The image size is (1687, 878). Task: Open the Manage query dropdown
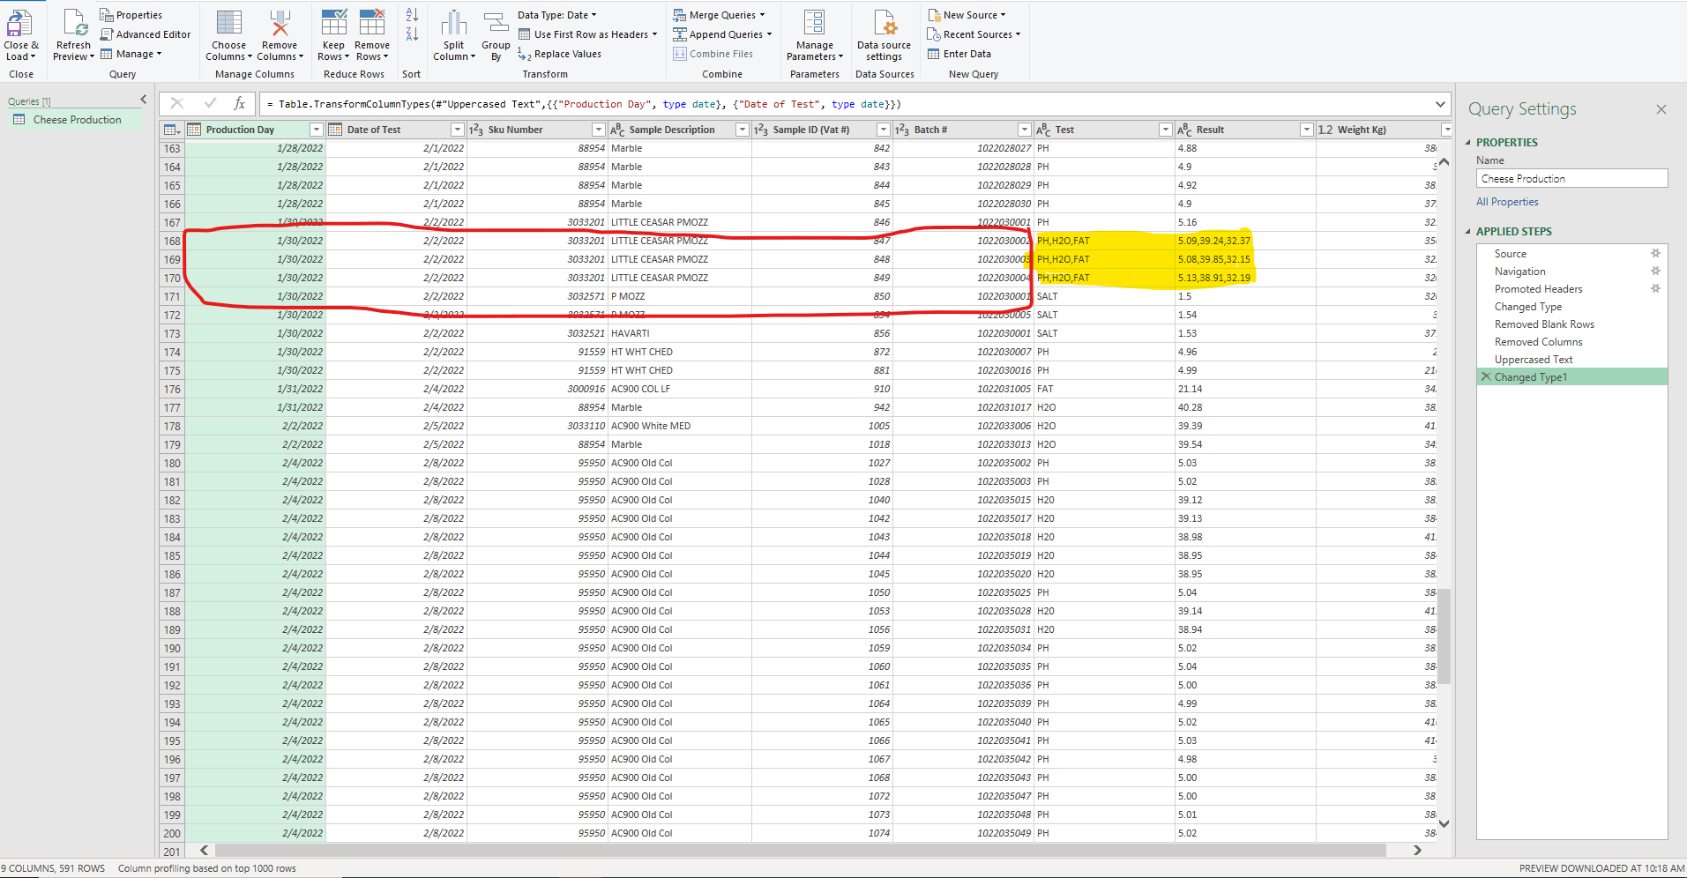131,54
